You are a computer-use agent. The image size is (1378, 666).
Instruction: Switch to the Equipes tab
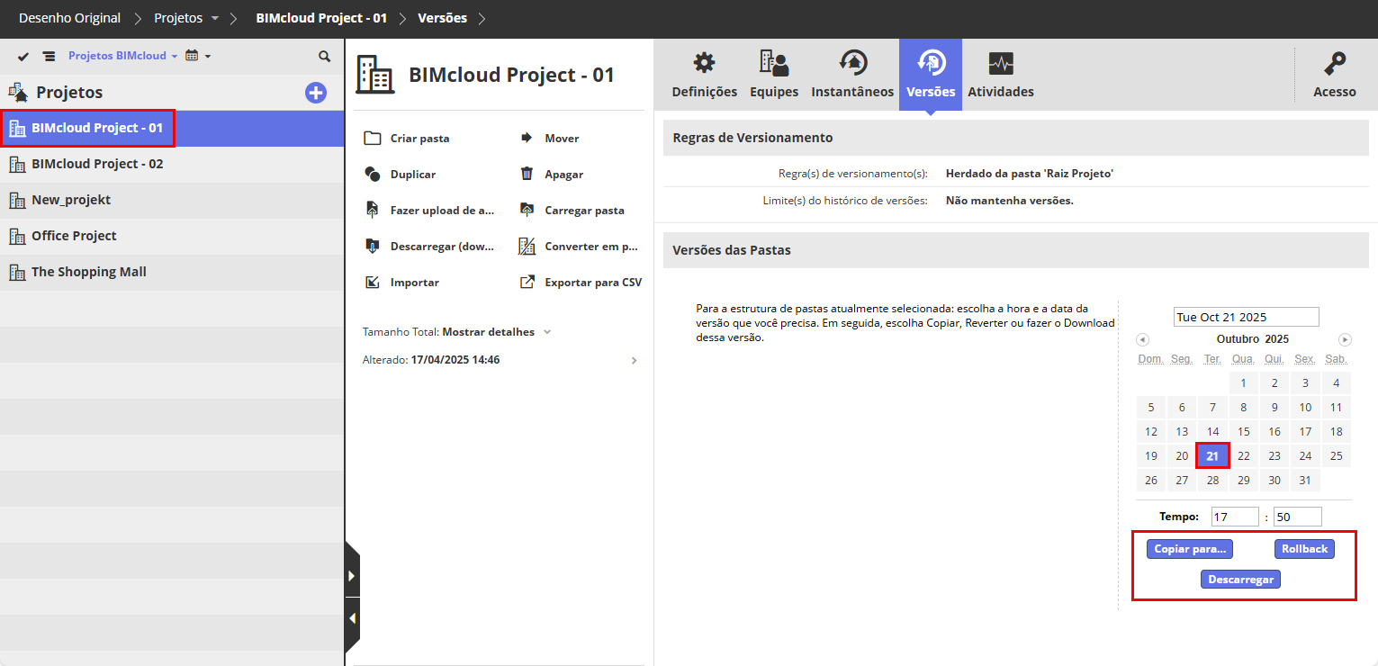click(x=774, y=75)
